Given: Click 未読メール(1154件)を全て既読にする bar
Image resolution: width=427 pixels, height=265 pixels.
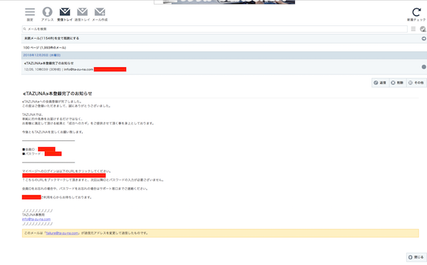Looking at the screenshot, I should click(x=224, y=39).
